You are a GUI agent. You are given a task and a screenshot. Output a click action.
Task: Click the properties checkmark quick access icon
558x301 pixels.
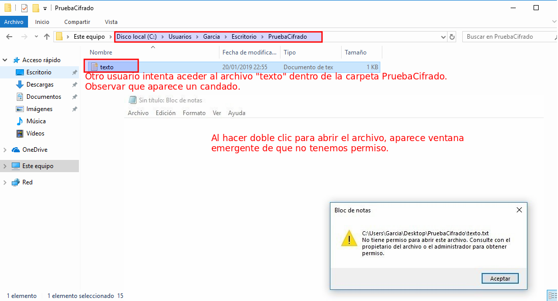(x=24, y=8)
